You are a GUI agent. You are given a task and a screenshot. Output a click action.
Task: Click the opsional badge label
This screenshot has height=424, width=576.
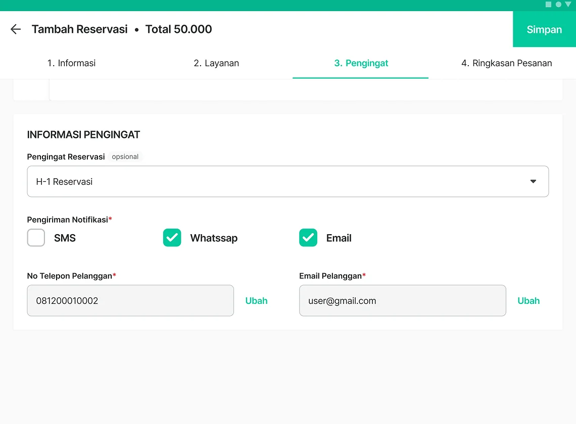(125, 157)
